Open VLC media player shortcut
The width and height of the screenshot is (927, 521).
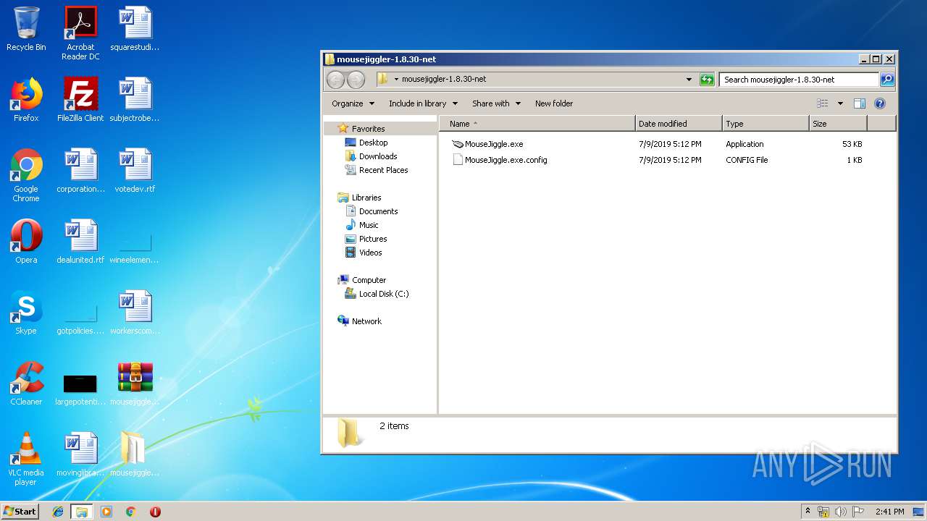point(26,459)
